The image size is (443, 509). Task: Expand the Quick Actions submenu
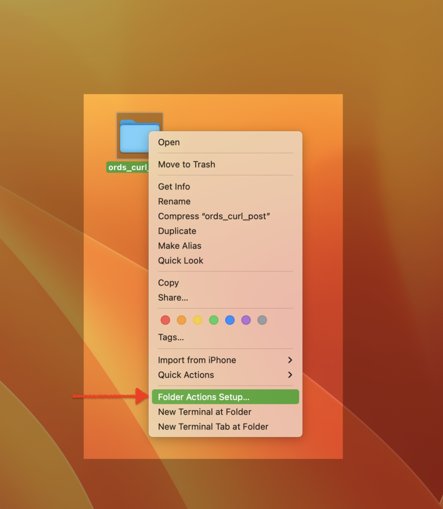pos(186,375)
